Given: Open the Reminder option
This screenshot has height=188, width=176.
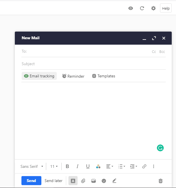Looking at the screenshot, I should [73, 76].
